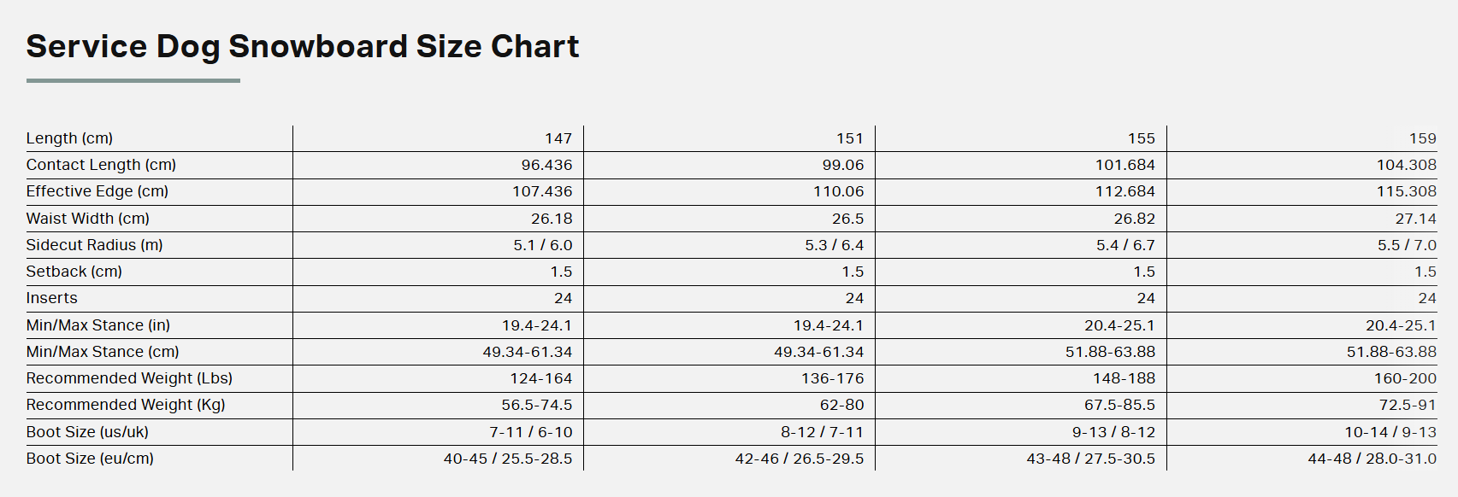Viewport: 1458px width, 497px height.
Task: Select the Recommended Weight (Lbs) row label
Action: (129, 378)
